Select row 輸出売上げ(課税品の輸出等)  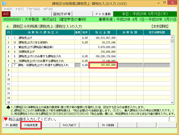88,47
